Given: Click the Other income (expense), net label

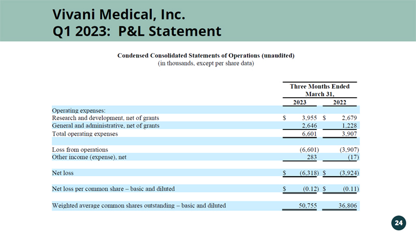Looking at the screenshot, I should [86, 157].
